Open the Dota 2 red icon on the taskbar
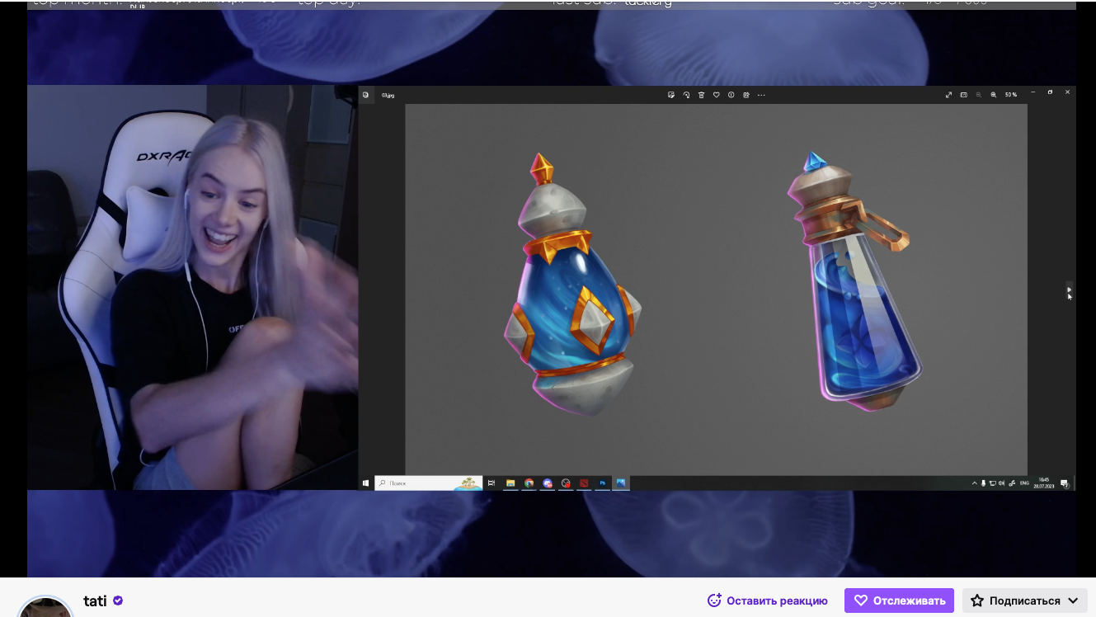Image resolution: width=1096 pixels, height=617 pixels. (x=584, y=483)
